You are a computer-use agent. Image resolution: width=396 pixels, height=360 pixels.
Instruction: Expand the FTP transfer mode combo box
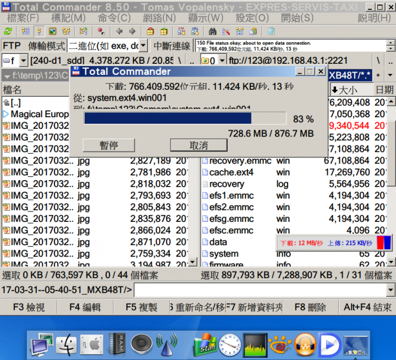(x=143, y=46)
